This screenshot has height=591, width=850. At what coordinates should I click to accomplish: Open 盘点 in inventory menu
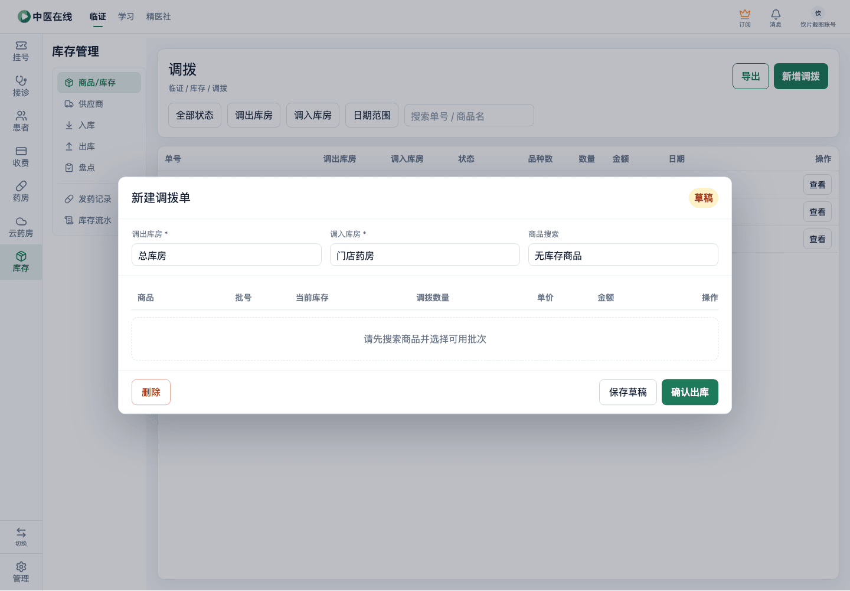pyautogui.click(x=99, y=168)
